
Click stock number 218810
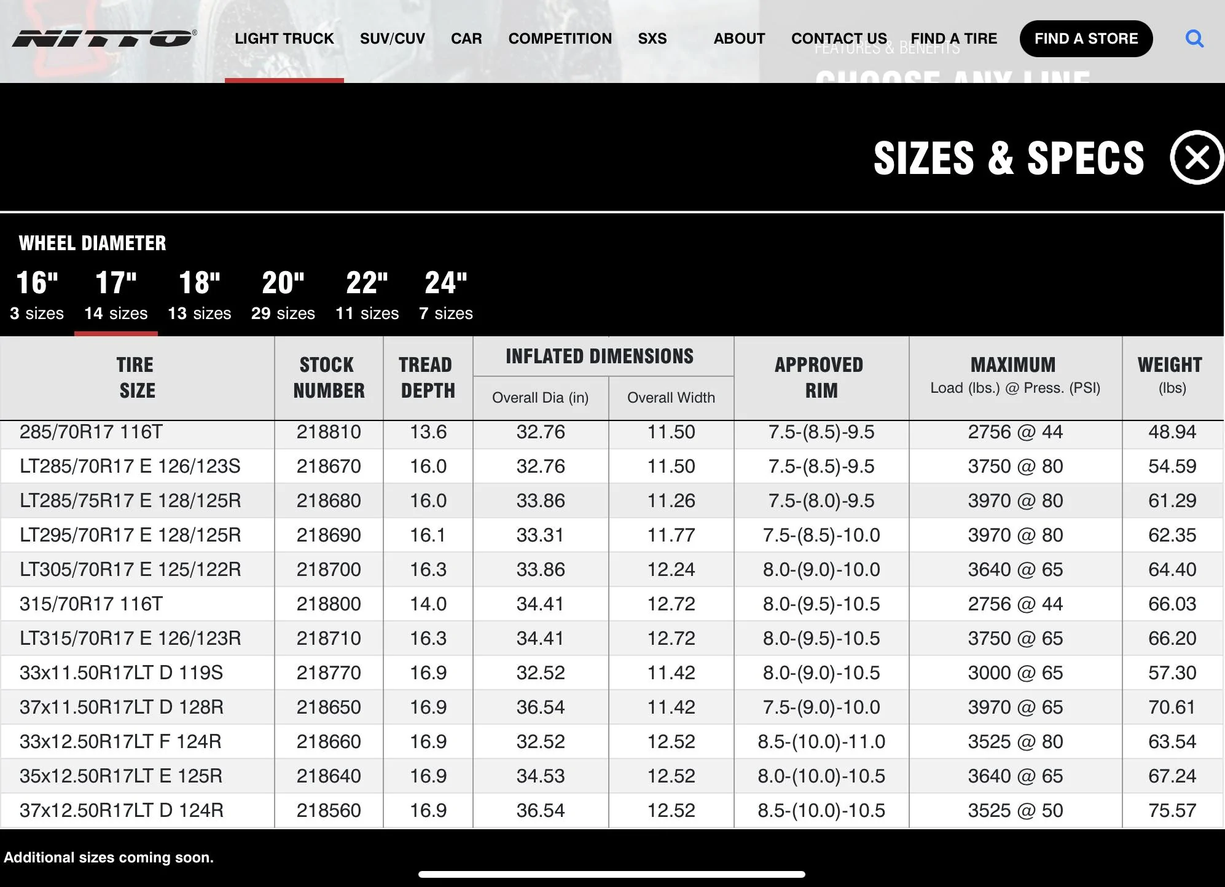(329, 432)
